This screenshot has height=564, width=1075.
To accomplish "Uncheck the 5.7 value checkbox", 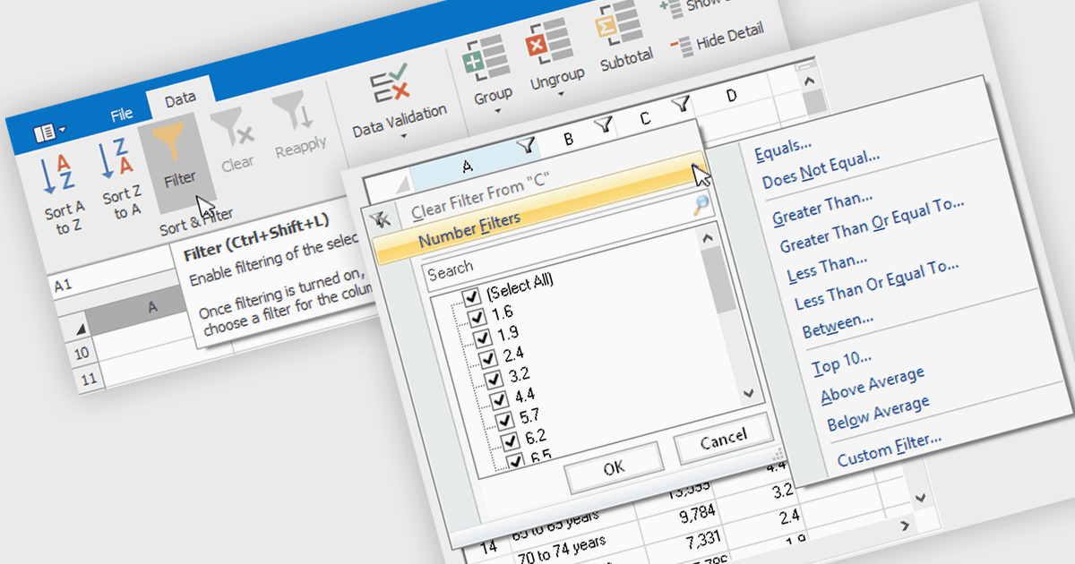I will tap(504, 421).
